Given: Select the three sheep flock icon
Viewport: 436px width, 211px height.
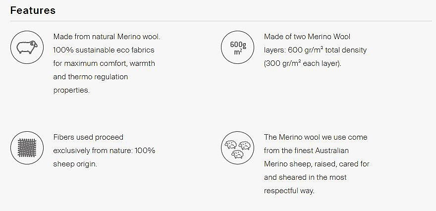Looking at the screenshot, I should [x=237, y=148].
